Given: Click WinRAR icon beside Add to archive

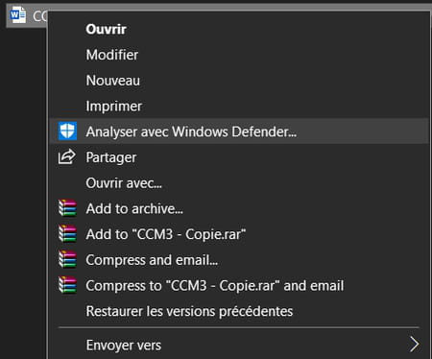Looking at the screenshot, I should [67, 208].
